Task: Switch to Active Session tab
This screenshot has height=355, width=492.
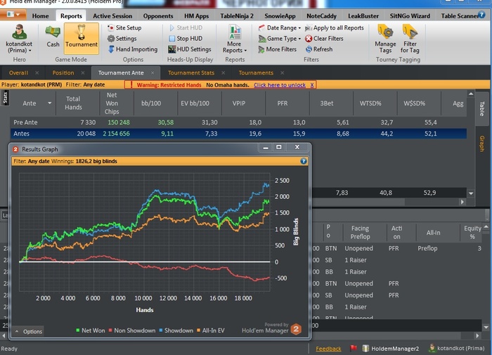Action: point(112,16)
